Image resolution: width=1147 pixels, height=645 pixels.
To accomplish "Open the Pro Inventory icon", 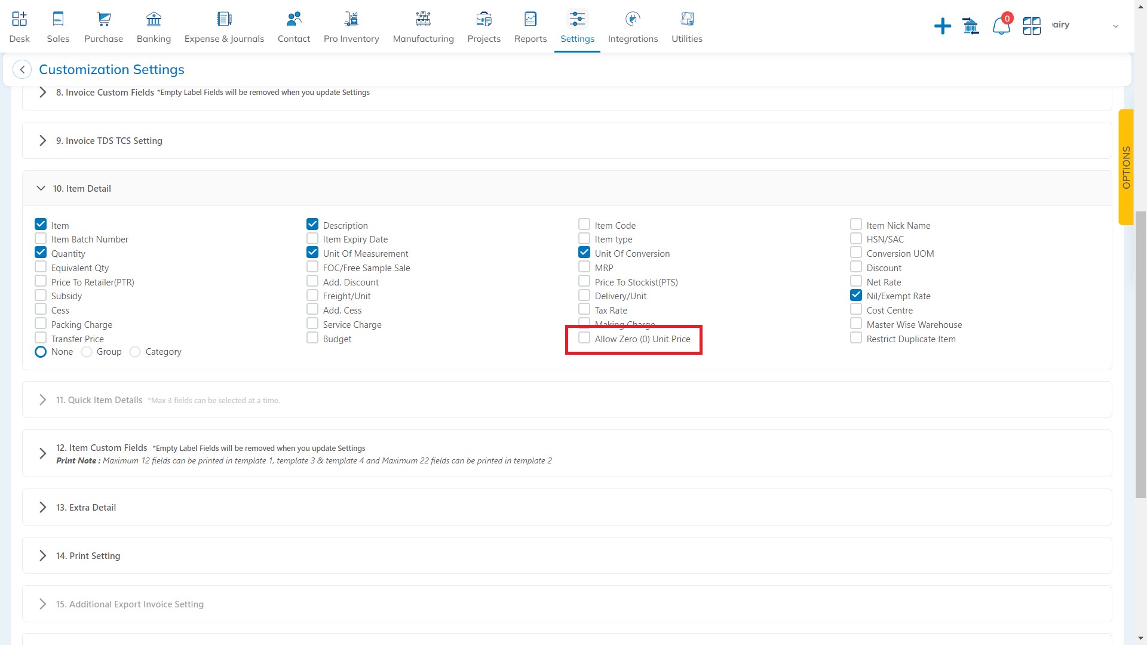I will (x=351, y=19).
